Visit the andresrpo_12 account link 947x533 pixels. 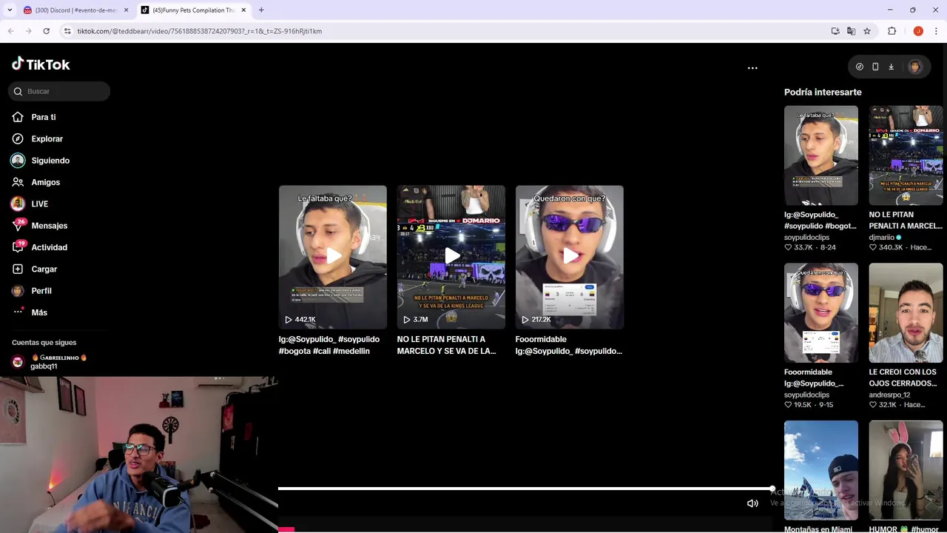pos(890,395)
